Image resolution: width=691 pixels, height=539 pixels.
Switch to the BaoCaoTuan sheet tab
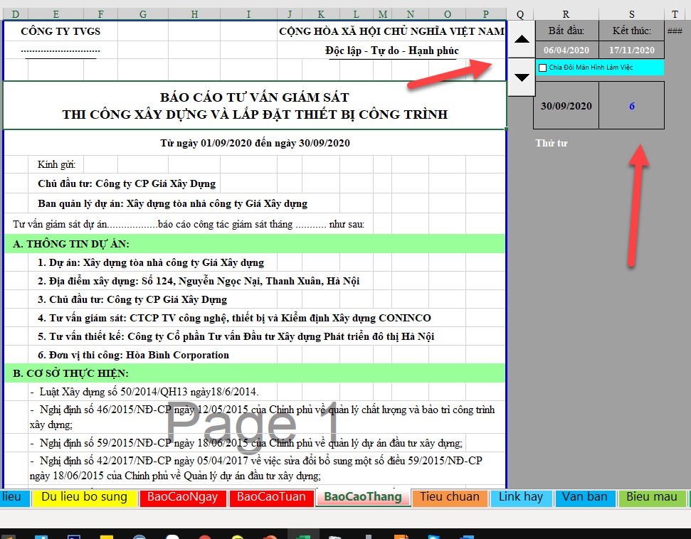pos(271,497)
